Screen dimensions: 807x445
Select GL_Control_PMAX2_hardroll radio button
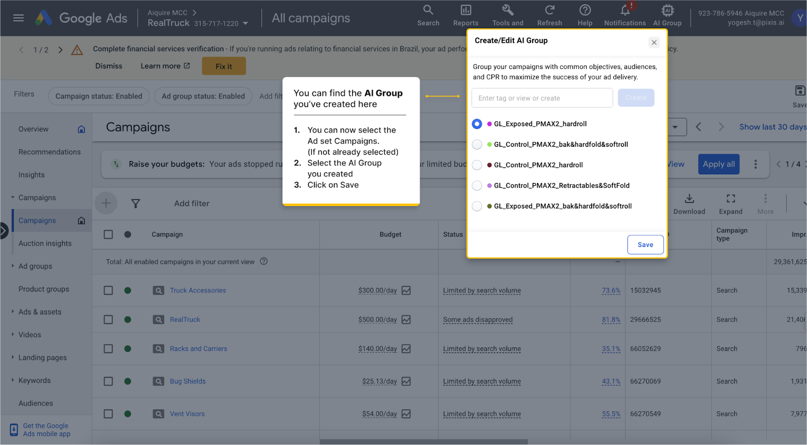tap(477, 165)
